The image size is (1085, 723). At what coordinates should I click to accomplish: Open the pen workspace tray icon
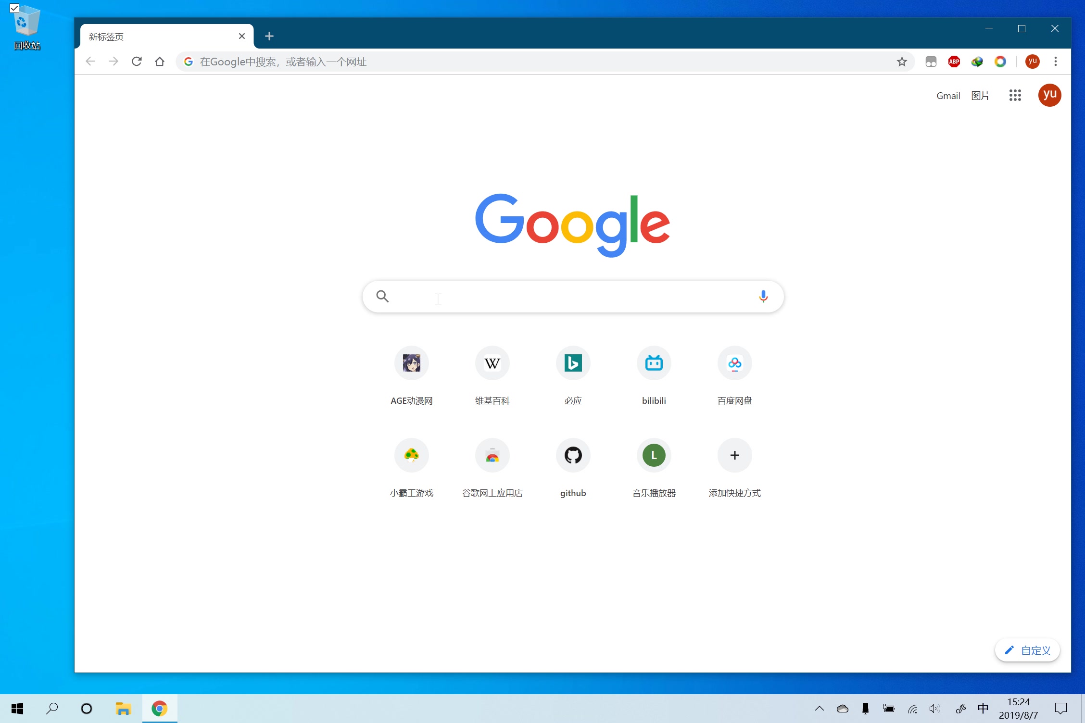(x=960, y=709)
